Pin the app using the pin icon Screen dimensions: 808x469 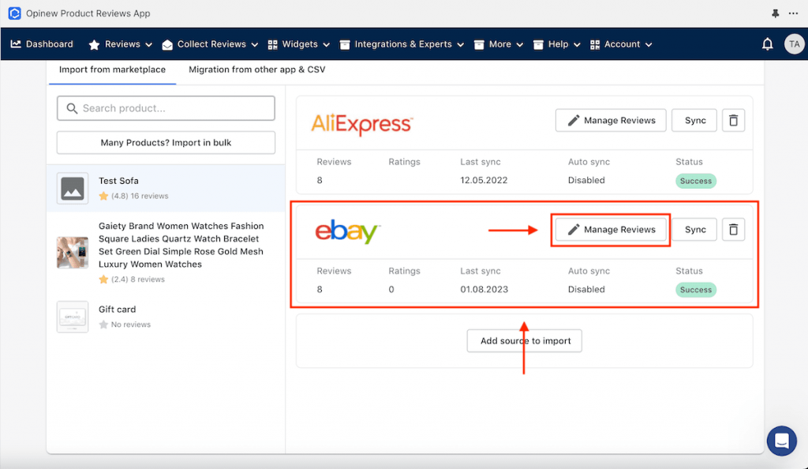tap(775, 13)
